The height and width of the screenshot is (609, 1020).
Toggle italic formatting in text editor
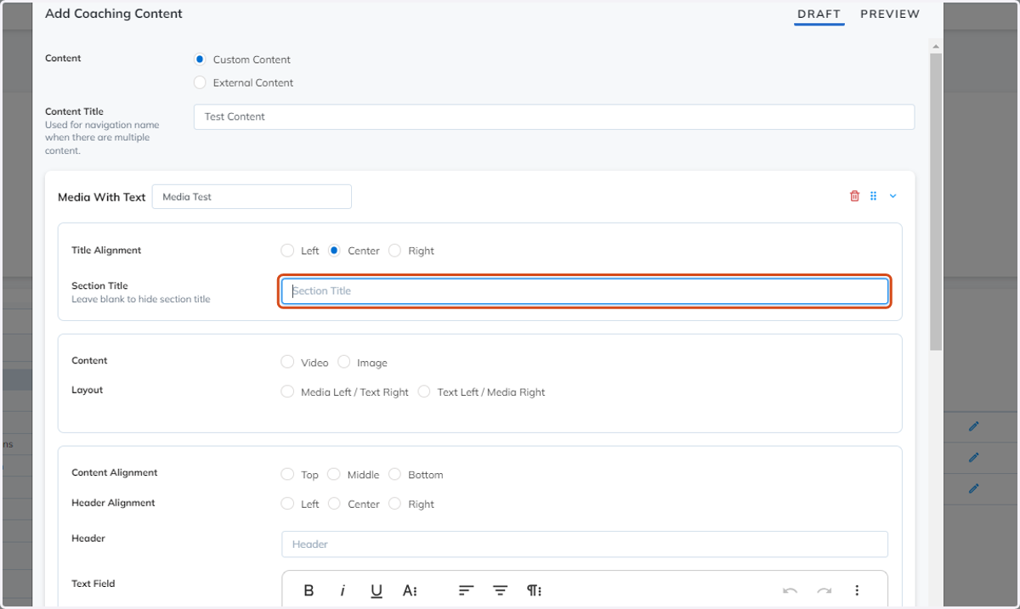pos(343,590)
